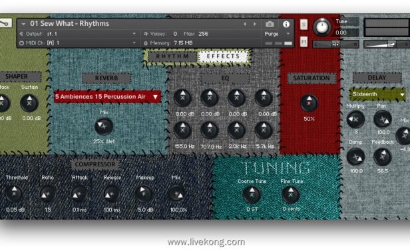Click the Shaper Sustain knob

click(x=29, y=103)
